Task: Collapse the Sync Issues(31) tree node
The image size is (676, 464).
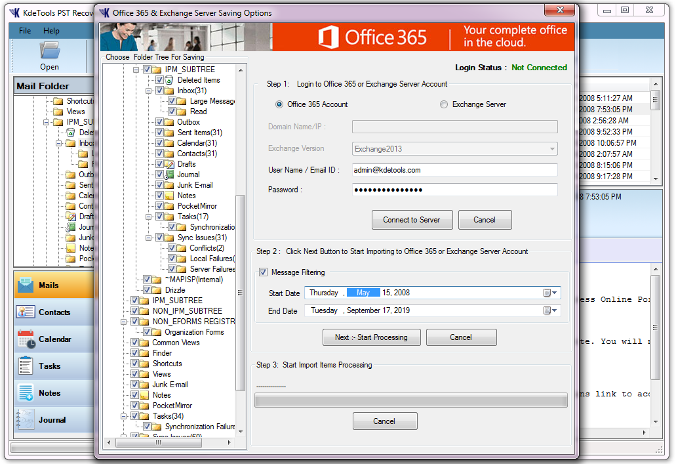Action: click(x=148, y=238)
